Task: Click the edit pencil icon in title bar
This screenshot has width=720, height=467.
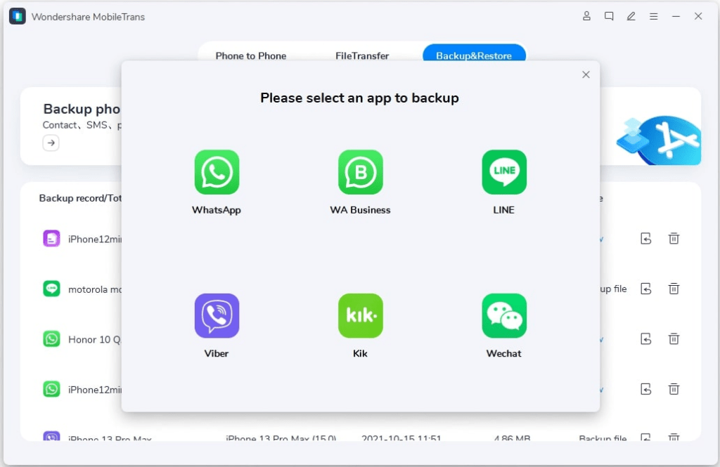Action: click(631, 16)
